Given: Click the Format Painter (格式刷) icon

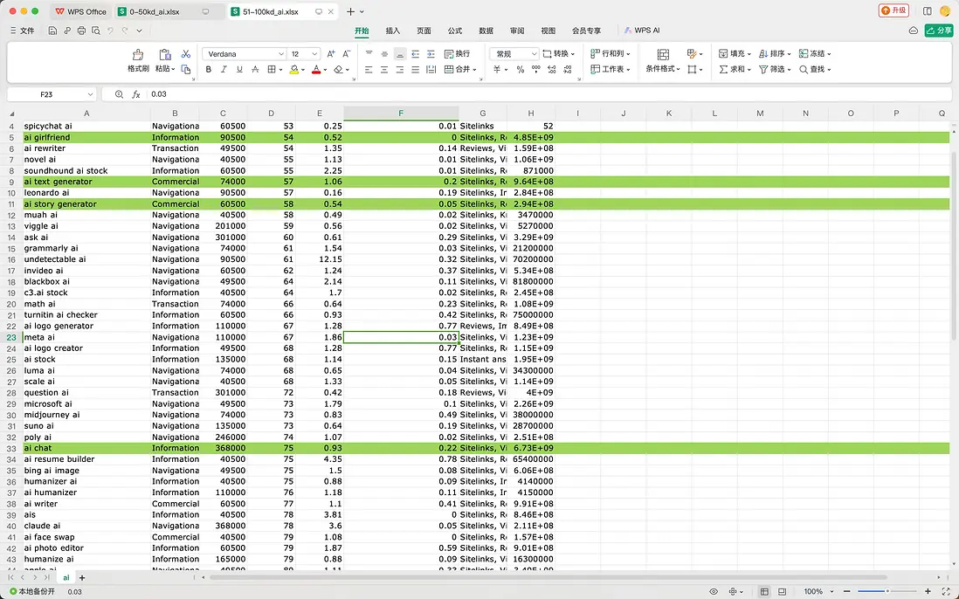Looking at the screenshot, I should [138, 54].
